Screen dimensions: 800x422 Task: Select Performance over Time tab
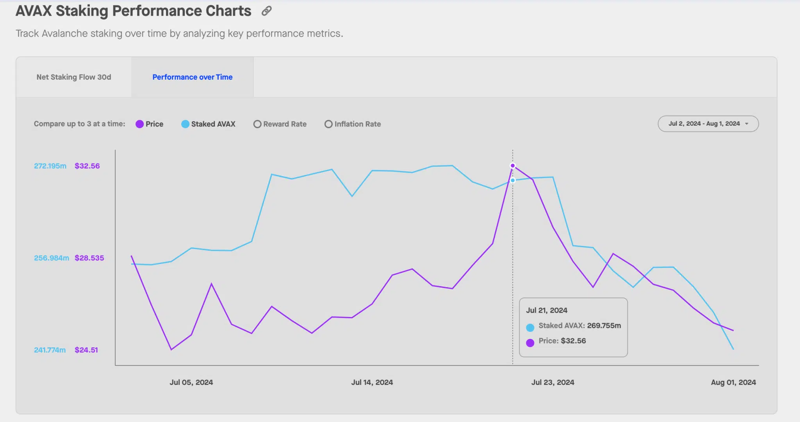[x=193, y=77]
